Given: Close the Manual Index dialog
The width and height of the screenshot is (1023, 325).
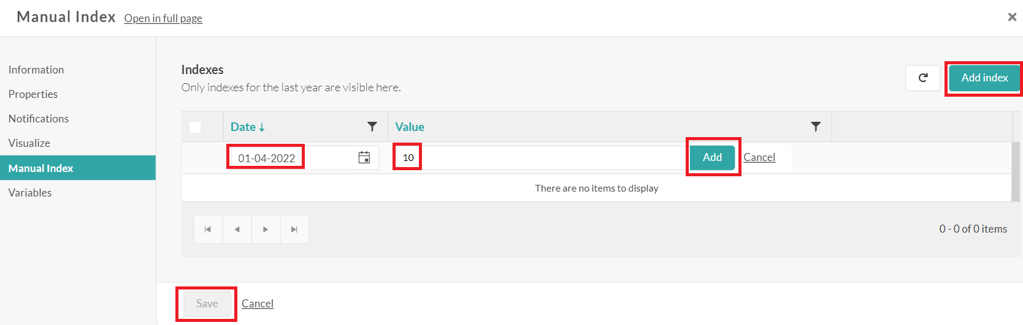Looking at the screenshot, I should [x=1012, y=17].
